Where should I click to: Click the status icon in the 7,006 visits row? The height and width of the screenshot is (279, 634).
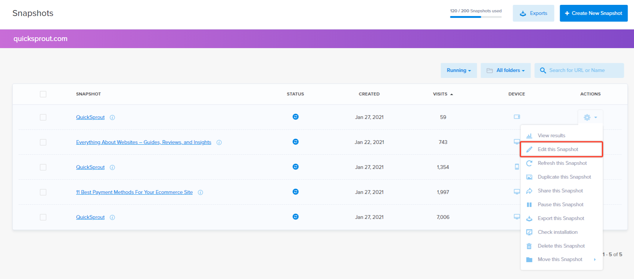click(x=295, y=217)
